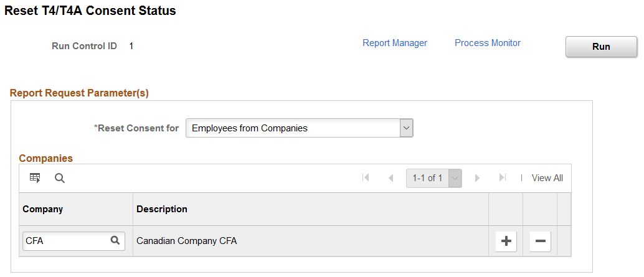644x277 pixels.
Task: Select the Canadian Company CFA description text
Action: click(x=187, y=241)
